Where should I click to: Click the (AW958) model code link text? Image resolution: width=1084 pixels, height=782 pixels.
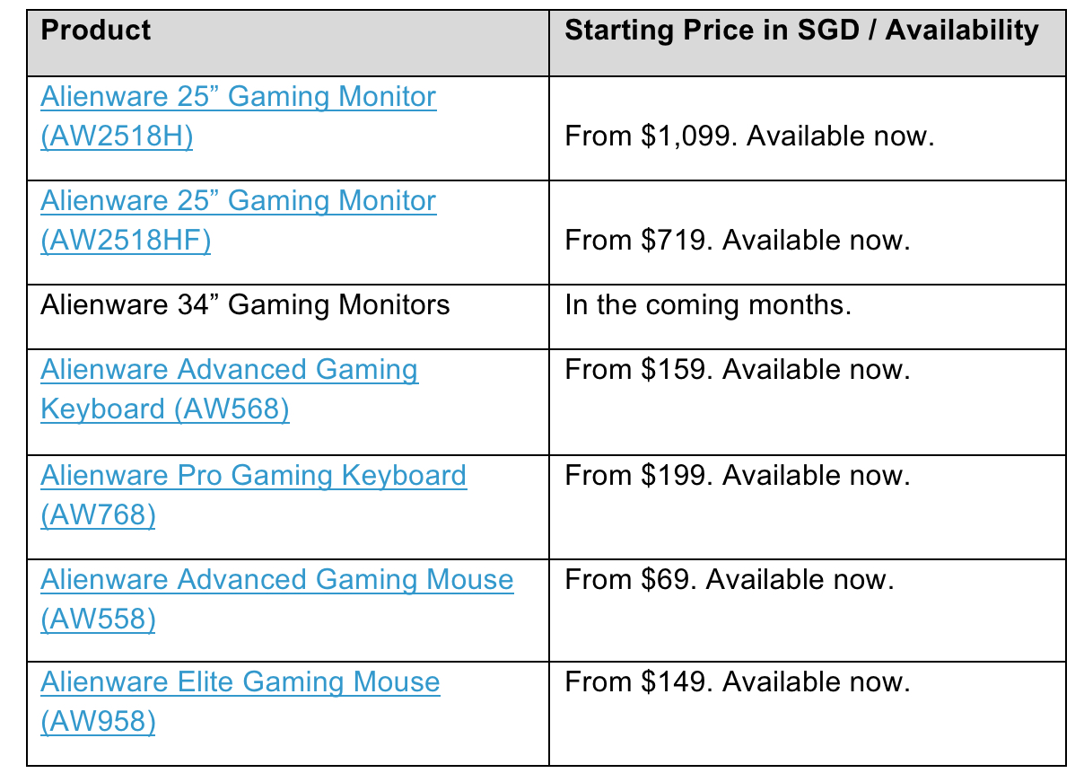[x=98, y=722]
